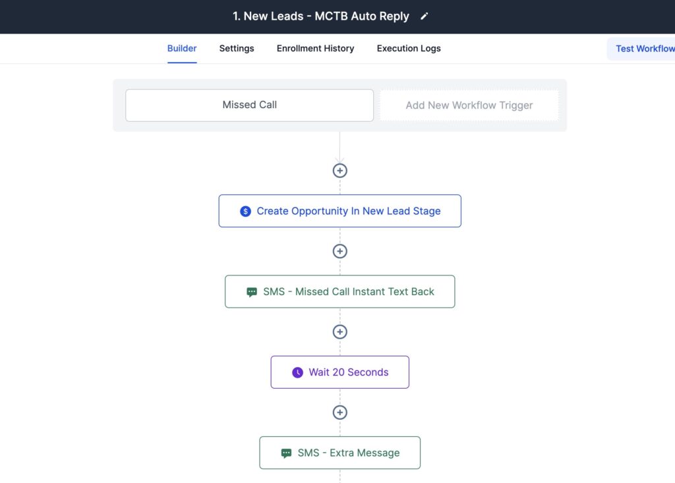This screenshot has height=483, width=675.
Task: Click the pencil icon to rename workflow
Action: tap(425, 16)
